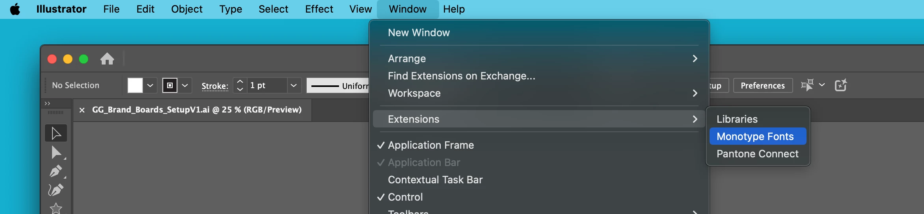Click the stroke weight 1 pt field
The height and width of the screenshot is (214, 924).
pos(267,85)
